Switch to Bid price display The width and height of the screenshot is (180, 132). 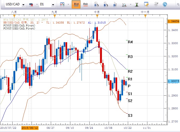click(x=76, y=4)
